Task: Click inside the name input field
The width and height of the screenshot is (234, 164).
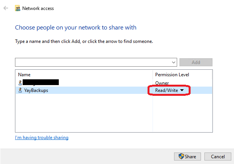Action: pos(93,62)
